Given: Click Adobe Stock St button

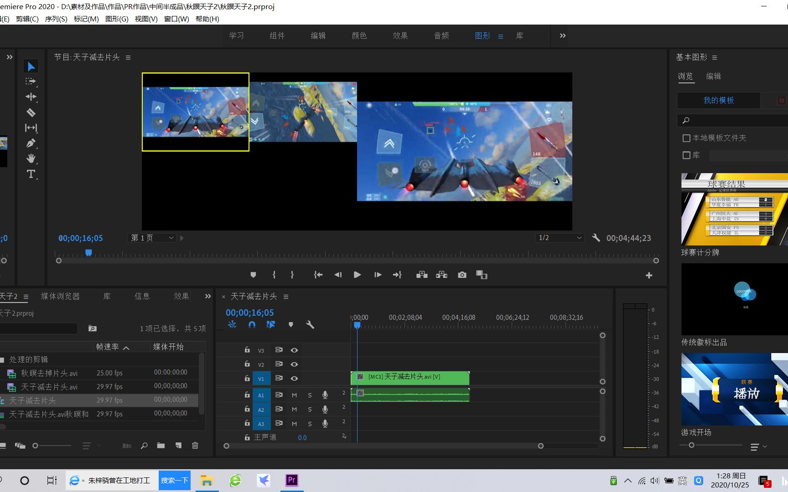Looking at the screenshot, I should 782,100.
